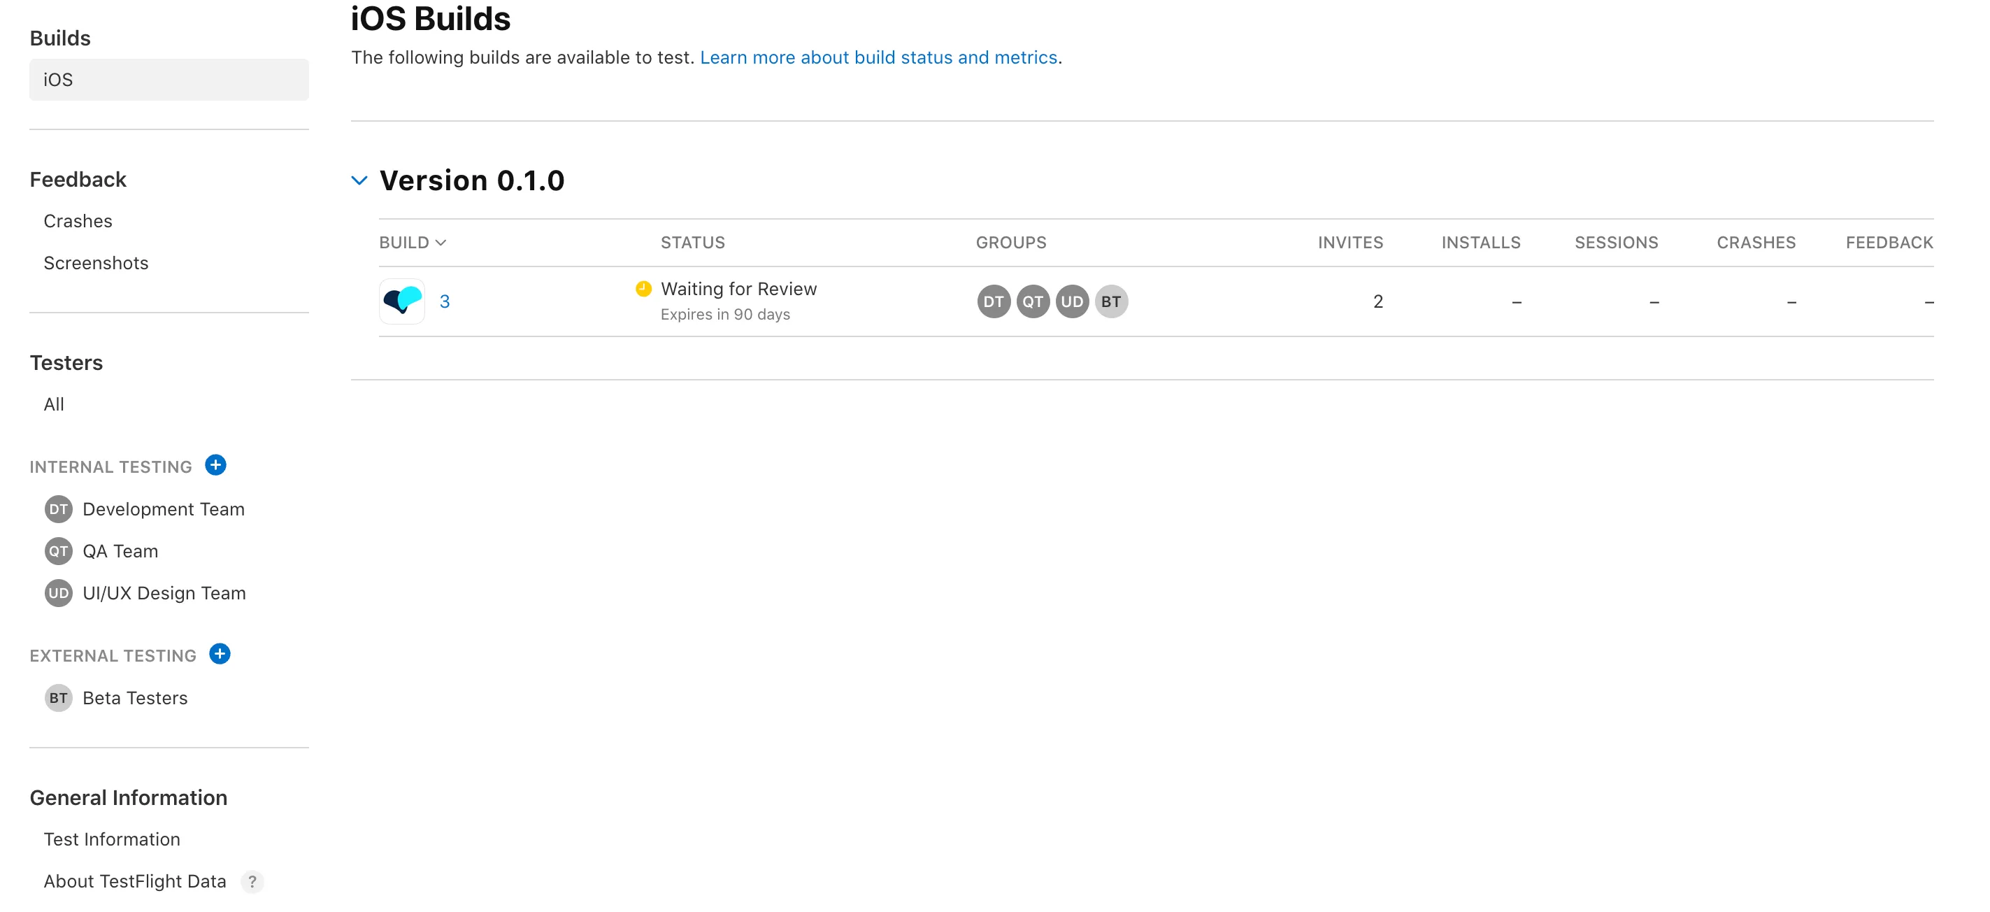The height and width of the screenshot is (912, 1990).
Task: Expand the Internal Testing section with plus
Action: (x=216, y=465)
